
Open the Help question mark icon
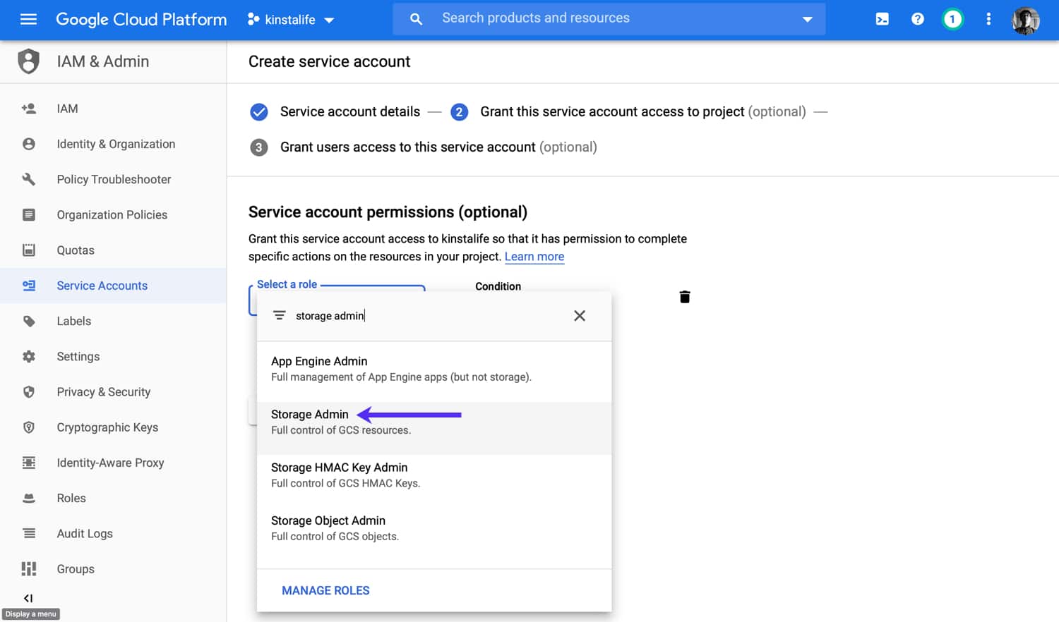click(x=917, y=19)
